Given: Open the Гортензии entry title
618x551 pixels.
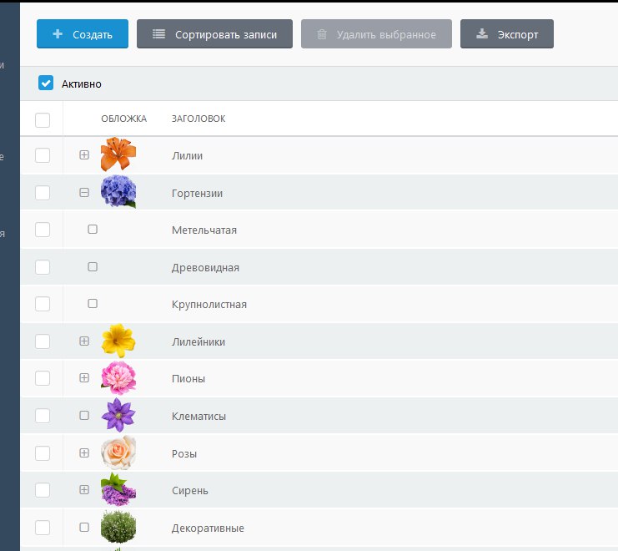Looking at the screenshot, I should [197, 193].
